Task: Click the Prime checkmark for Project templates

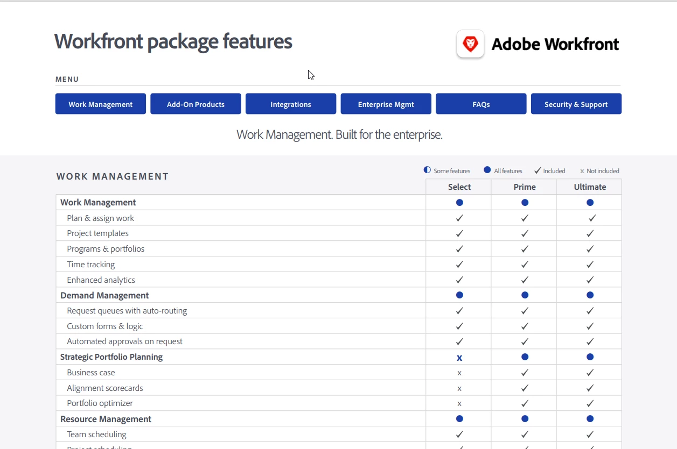Action: 525,234
